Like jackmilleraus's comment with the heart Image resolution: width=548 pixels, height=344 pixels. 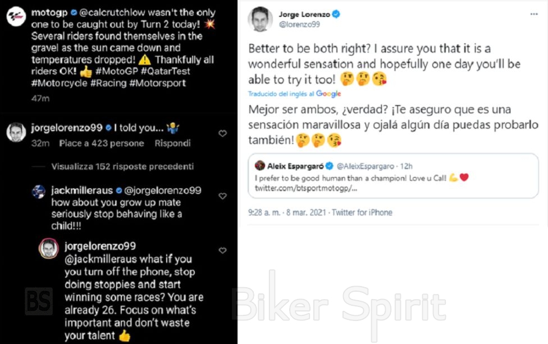tap(223, 196)
